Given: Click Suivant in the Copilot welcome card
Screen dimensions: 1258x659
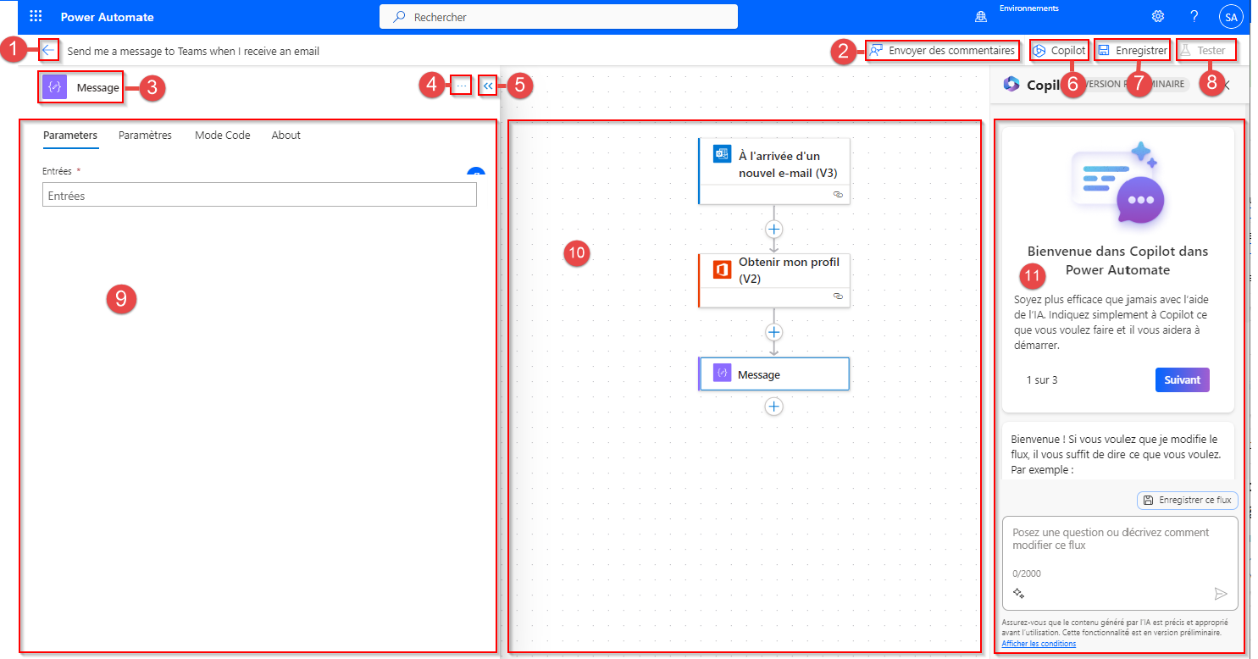Looking at the screenshot, I should point(1182,380).
